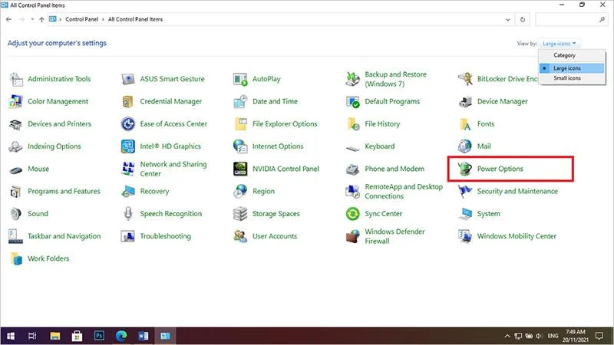This screenshot has height=345, width=614.
Task: Open the Region link
Action: click(x=263, y=191)
